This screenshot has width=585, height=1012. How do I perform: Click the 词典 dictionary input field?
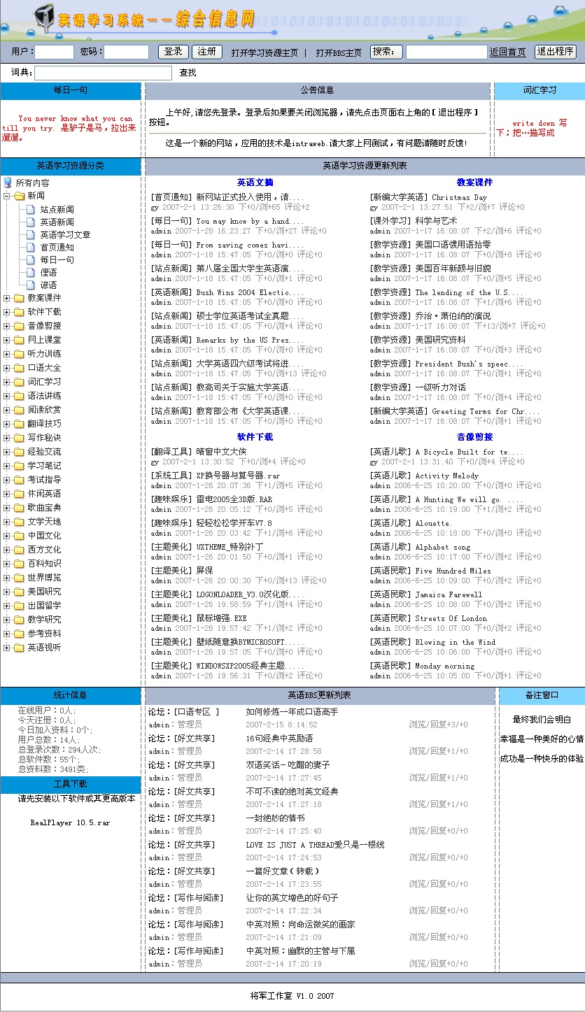[x=103, y=73]
